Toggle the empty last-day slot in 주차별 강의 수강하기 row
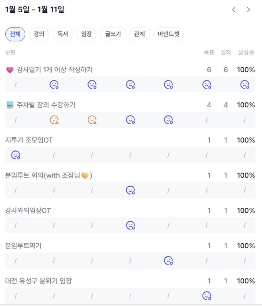This screenshot has width=262, height=306. click(245, 120)
